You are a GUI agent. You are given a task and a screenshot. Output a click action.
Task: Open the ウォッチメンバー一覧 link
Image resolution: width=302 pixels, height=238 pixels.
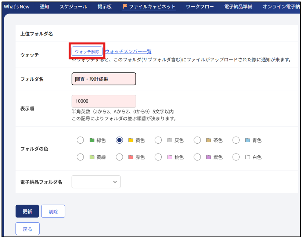pos(128,51)
